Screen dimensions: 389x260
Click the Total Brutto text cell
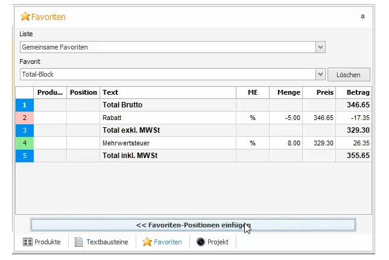coord(168,105)
